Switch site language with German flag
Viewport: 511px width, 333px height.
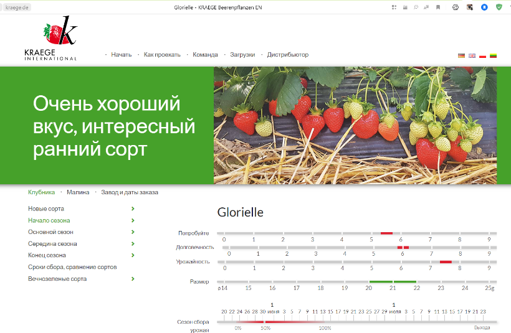[461, 55]
